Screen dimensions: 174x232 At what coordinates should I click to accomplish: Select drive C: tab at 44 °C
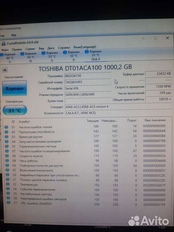tap(8, 58)
